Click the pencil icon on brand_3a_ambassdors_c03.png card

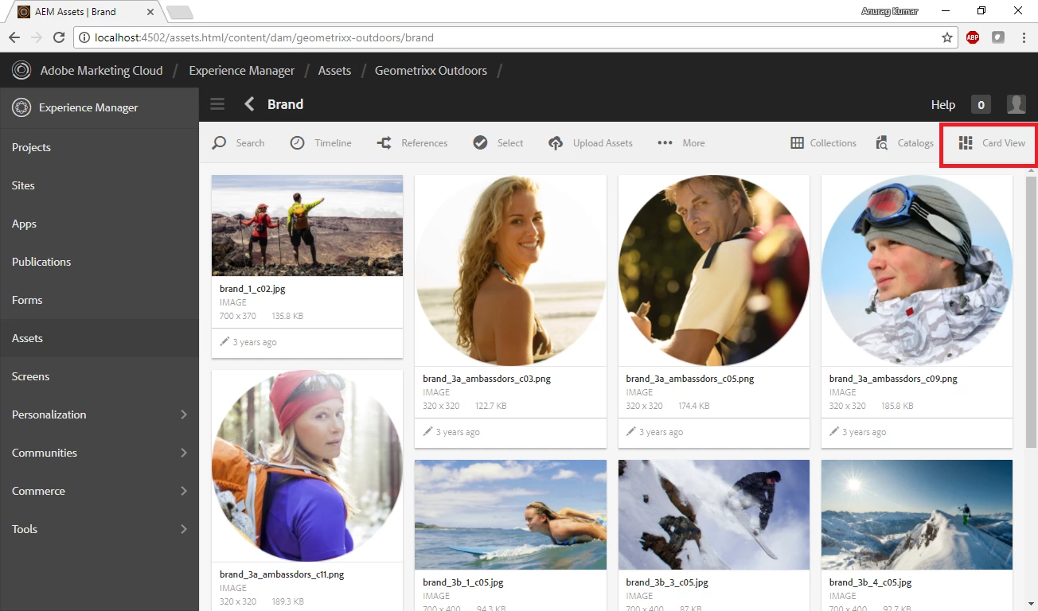[428, 431]
